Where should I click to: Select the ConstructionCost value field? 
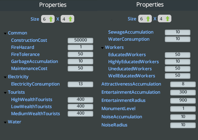80,40
